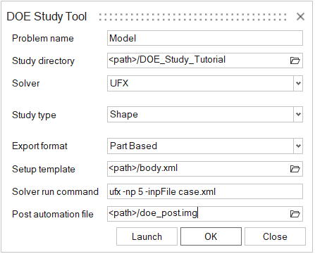This screenshot has width=315, height=254.
Task: Expand the Solver dropdown arrow
Action: tap(298, 83)
